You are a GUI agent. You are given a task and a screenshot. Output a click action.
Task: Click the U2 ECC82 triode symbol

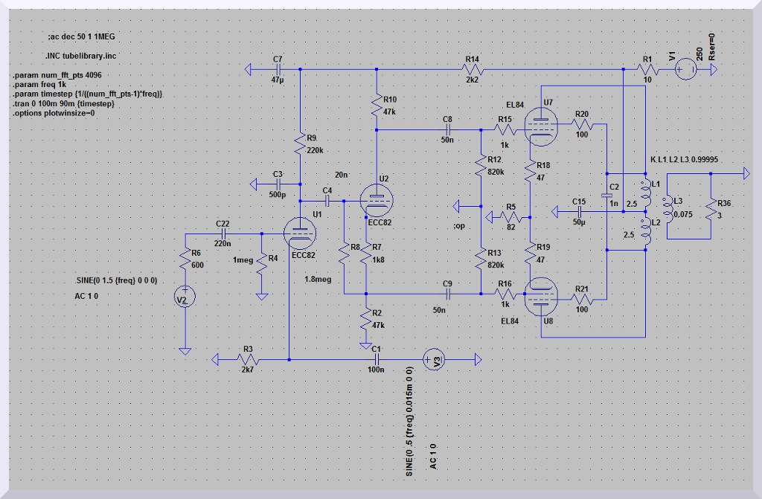pyautogui.click(x=378, y=199)
